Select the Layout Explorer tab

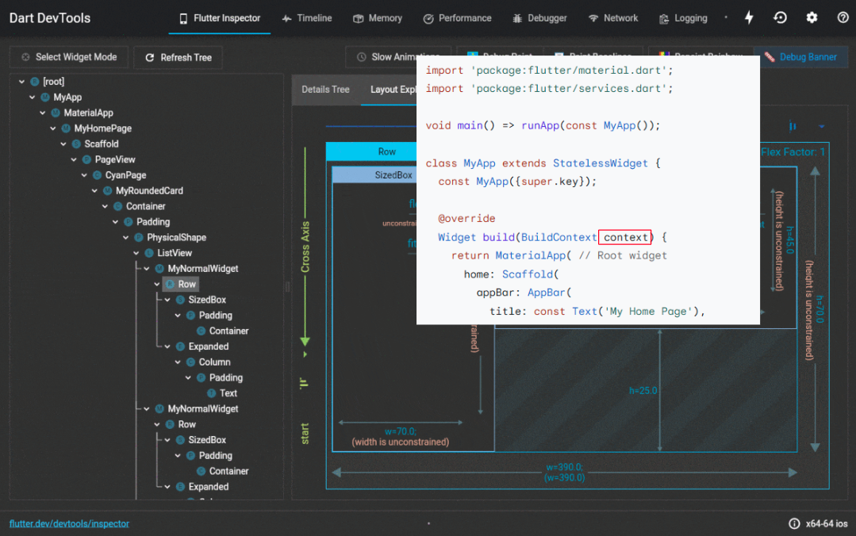pos(390,89)
